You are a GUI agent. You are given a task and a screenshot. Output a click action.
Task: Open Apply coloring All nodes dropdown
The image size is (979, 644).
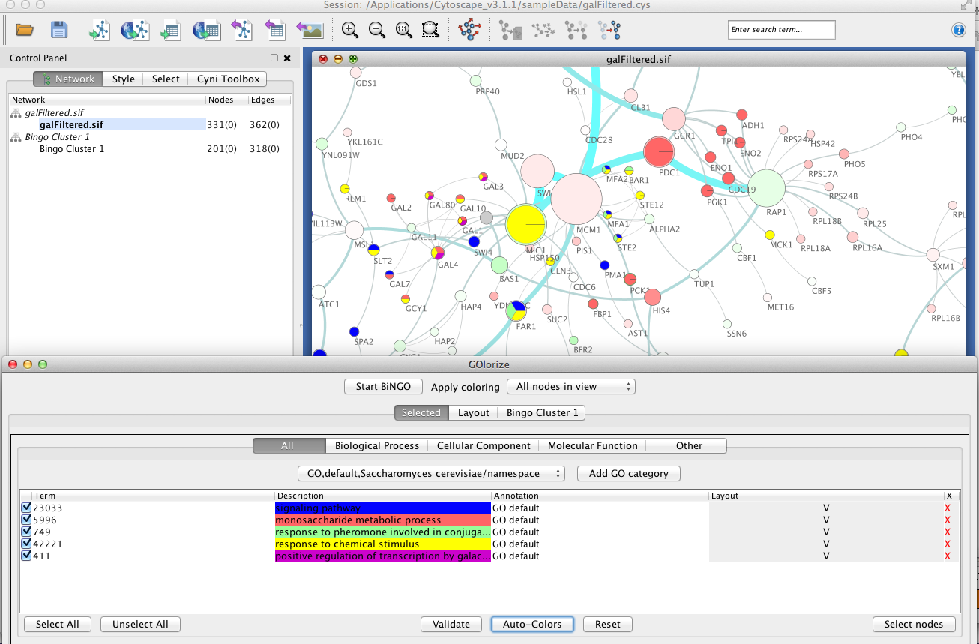pyautogui.click(x=571, y=387)
